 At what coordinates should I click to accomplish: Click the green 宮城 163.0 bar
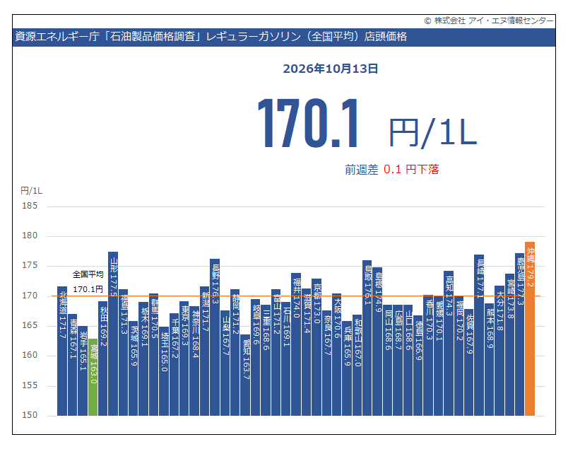click(93, 377)
